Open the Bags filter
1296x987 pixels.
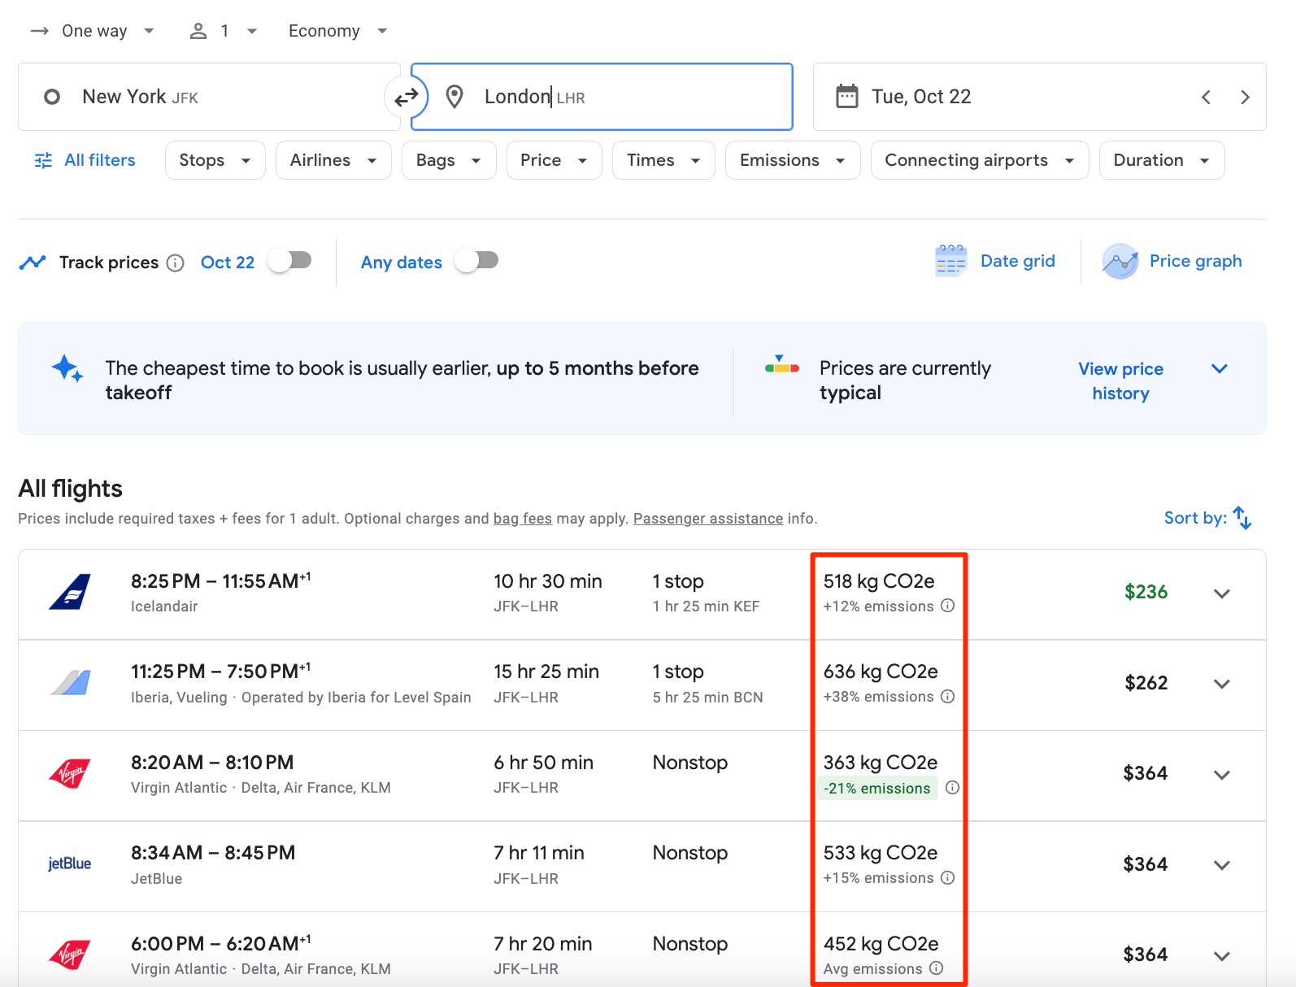[x=449, y=160]
